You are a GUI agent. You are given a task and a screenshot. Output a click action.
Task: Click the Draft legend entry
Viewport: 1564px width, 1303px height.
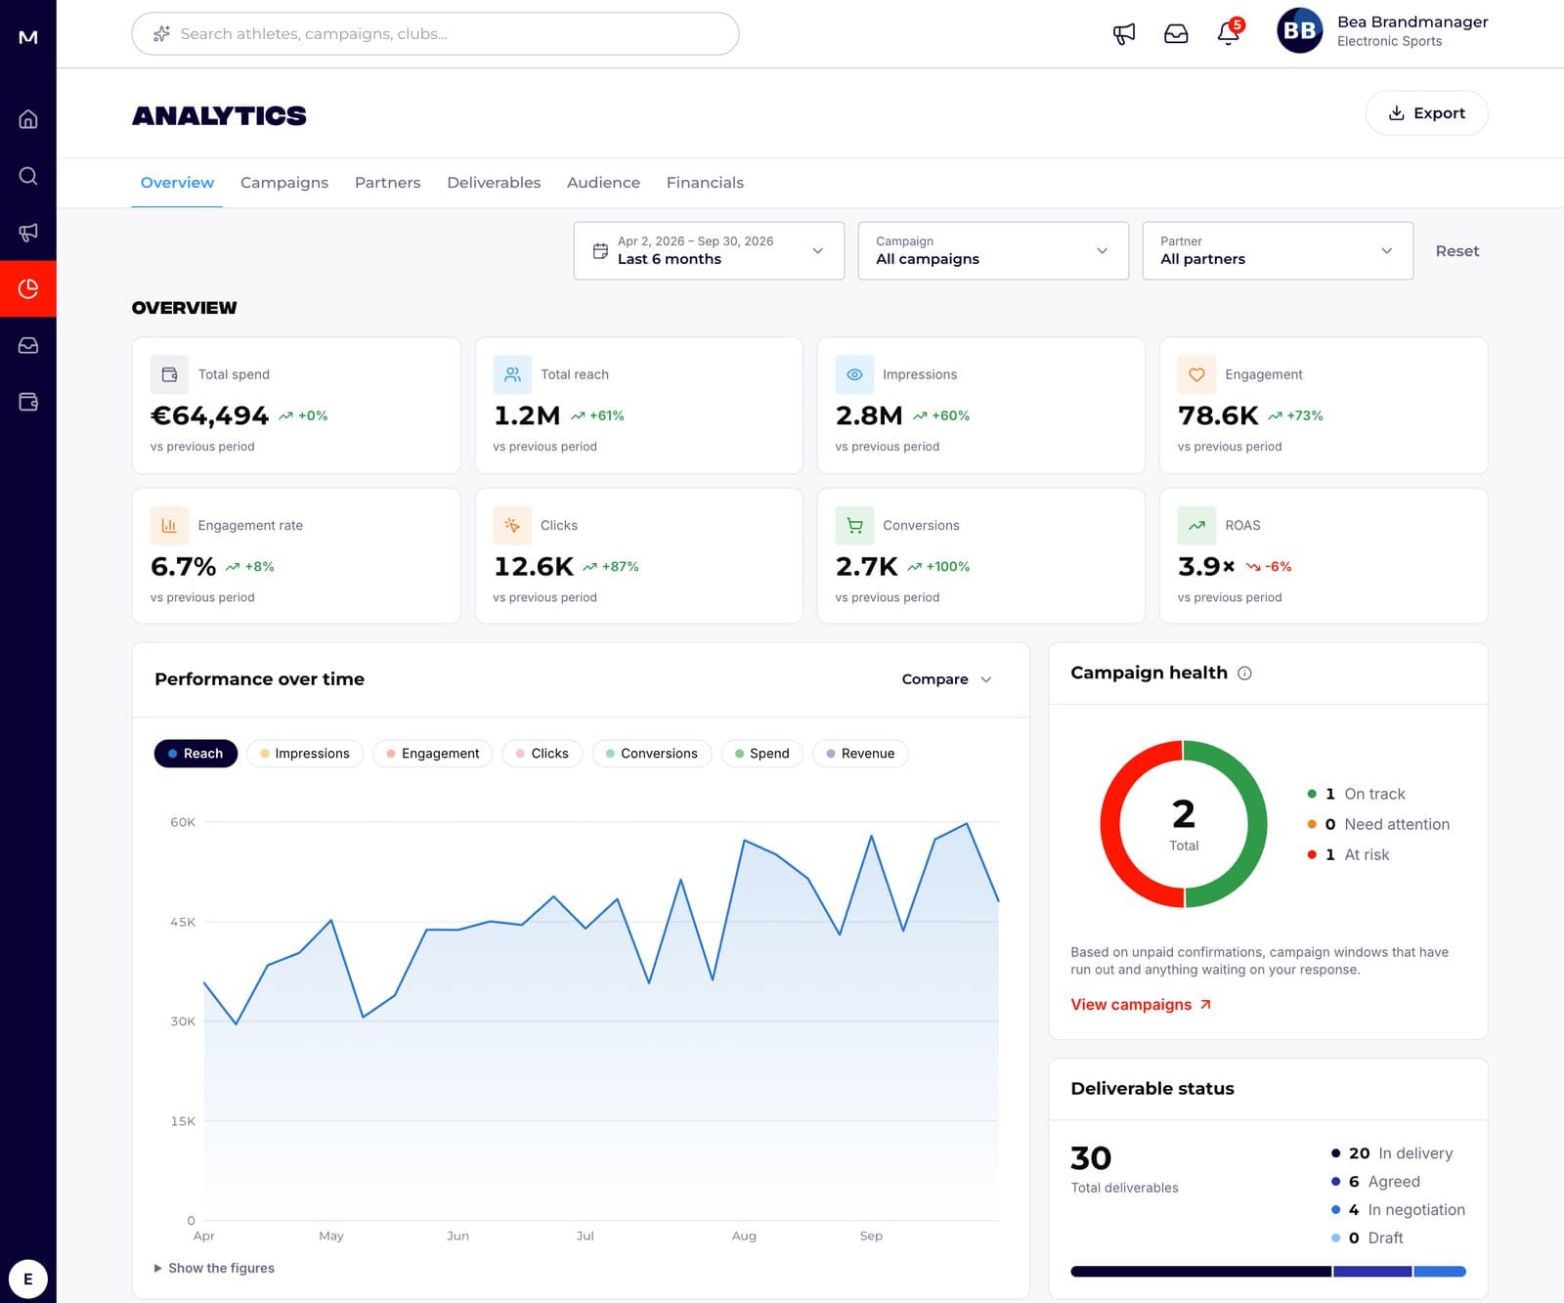(1367, 1238)
